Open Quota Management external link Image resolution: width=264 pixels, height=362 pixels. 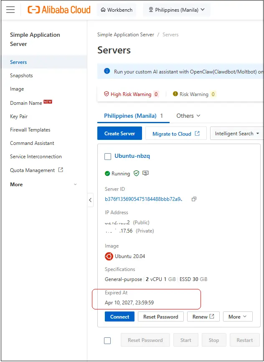point(36,170)
